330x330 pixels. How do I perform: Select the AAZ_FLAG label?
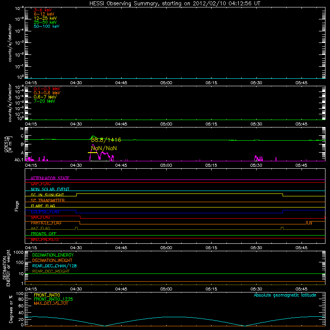40,228
